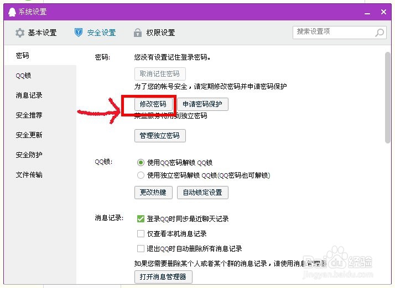The image size is (395, 288).
Task: Uncheck 登录QQ时同步最近聊天记录
Action: [141, 218]
